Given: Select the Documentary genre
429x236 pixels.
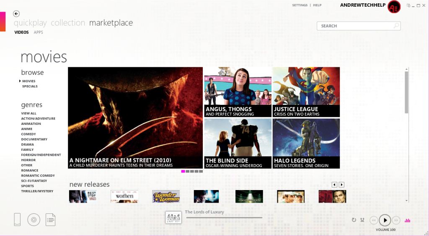Looking at the screenshot, I should tap(34, 139).
